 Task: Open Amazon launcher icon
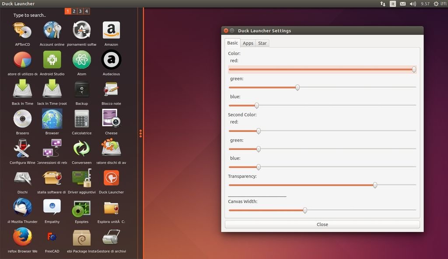111,30
